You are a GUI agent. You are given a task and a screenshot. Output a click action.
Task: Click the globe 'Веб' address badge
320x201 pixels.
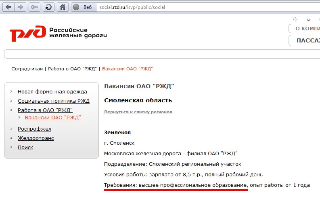click(x=84, y=7)
